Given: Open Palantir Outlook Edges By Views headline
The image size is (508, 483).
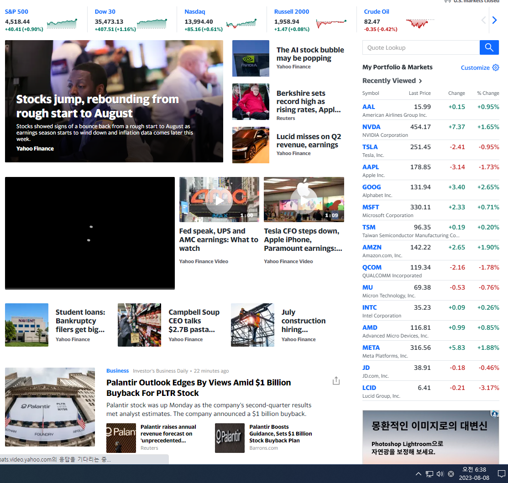Looking at the screenshot, I should [199, 388].
